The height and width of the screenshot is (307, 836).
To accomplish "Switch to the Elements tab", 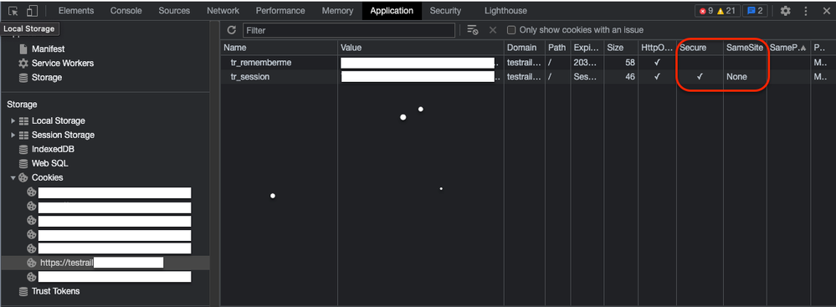I will [x=75, y=11].
